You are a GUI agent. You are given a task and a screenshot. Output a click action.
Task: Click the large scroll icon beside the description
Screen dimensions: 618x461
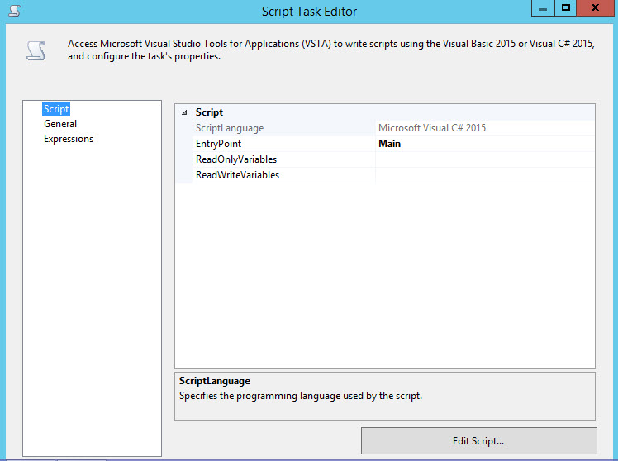click(36, 51)
